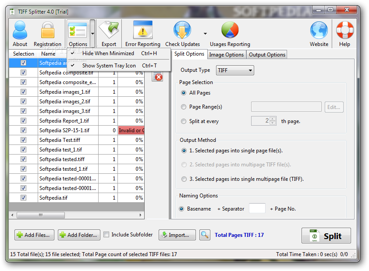Click the Export arrow icon
The height and width of the screenshot is (271, 369).
tap(109, 30)
